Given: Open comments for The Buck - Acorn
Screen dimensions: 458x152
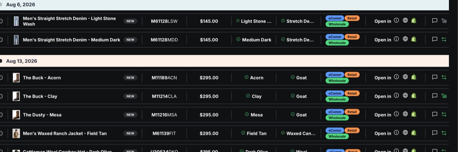Looking at the screenshot, I should click(435, 77).
